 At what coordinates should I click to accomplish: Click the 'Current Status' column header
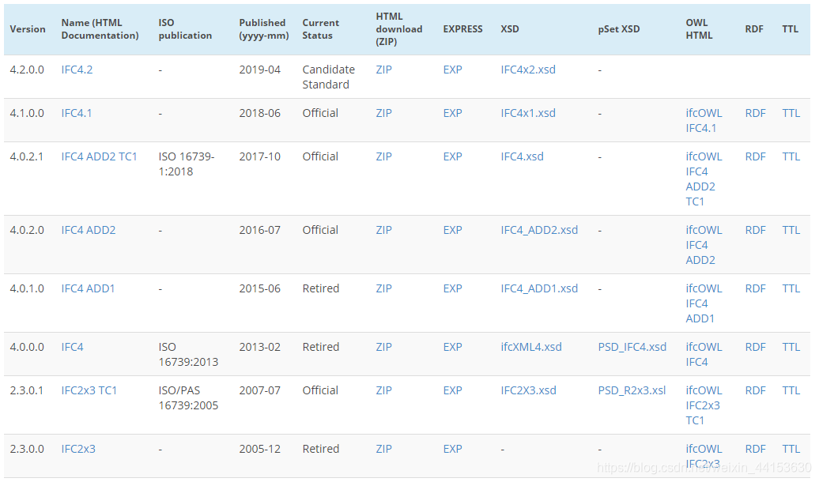[x=320, y=28]
